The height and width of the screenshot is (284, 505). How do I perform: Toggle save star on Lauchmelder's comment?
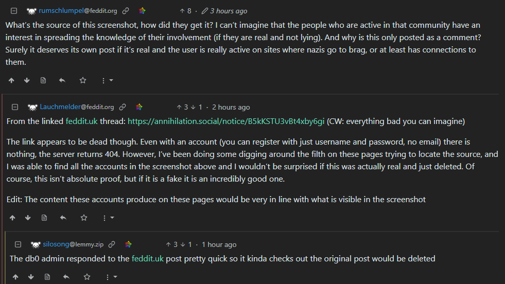tap(83, 218)
